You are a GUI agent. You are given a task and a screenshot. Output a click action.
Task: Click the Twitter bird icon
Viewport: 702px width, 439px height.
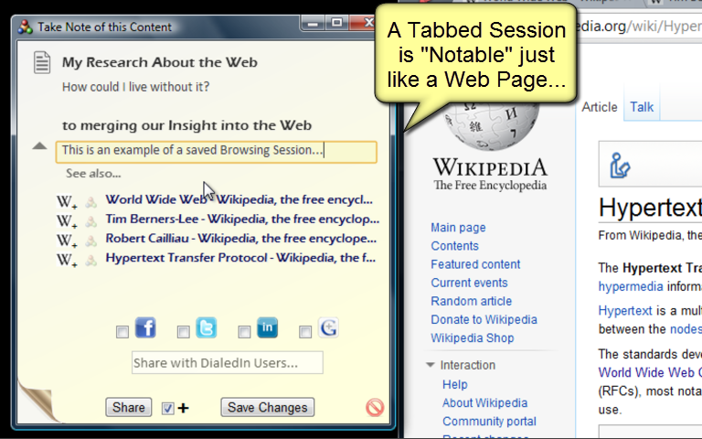click(207, 327)
